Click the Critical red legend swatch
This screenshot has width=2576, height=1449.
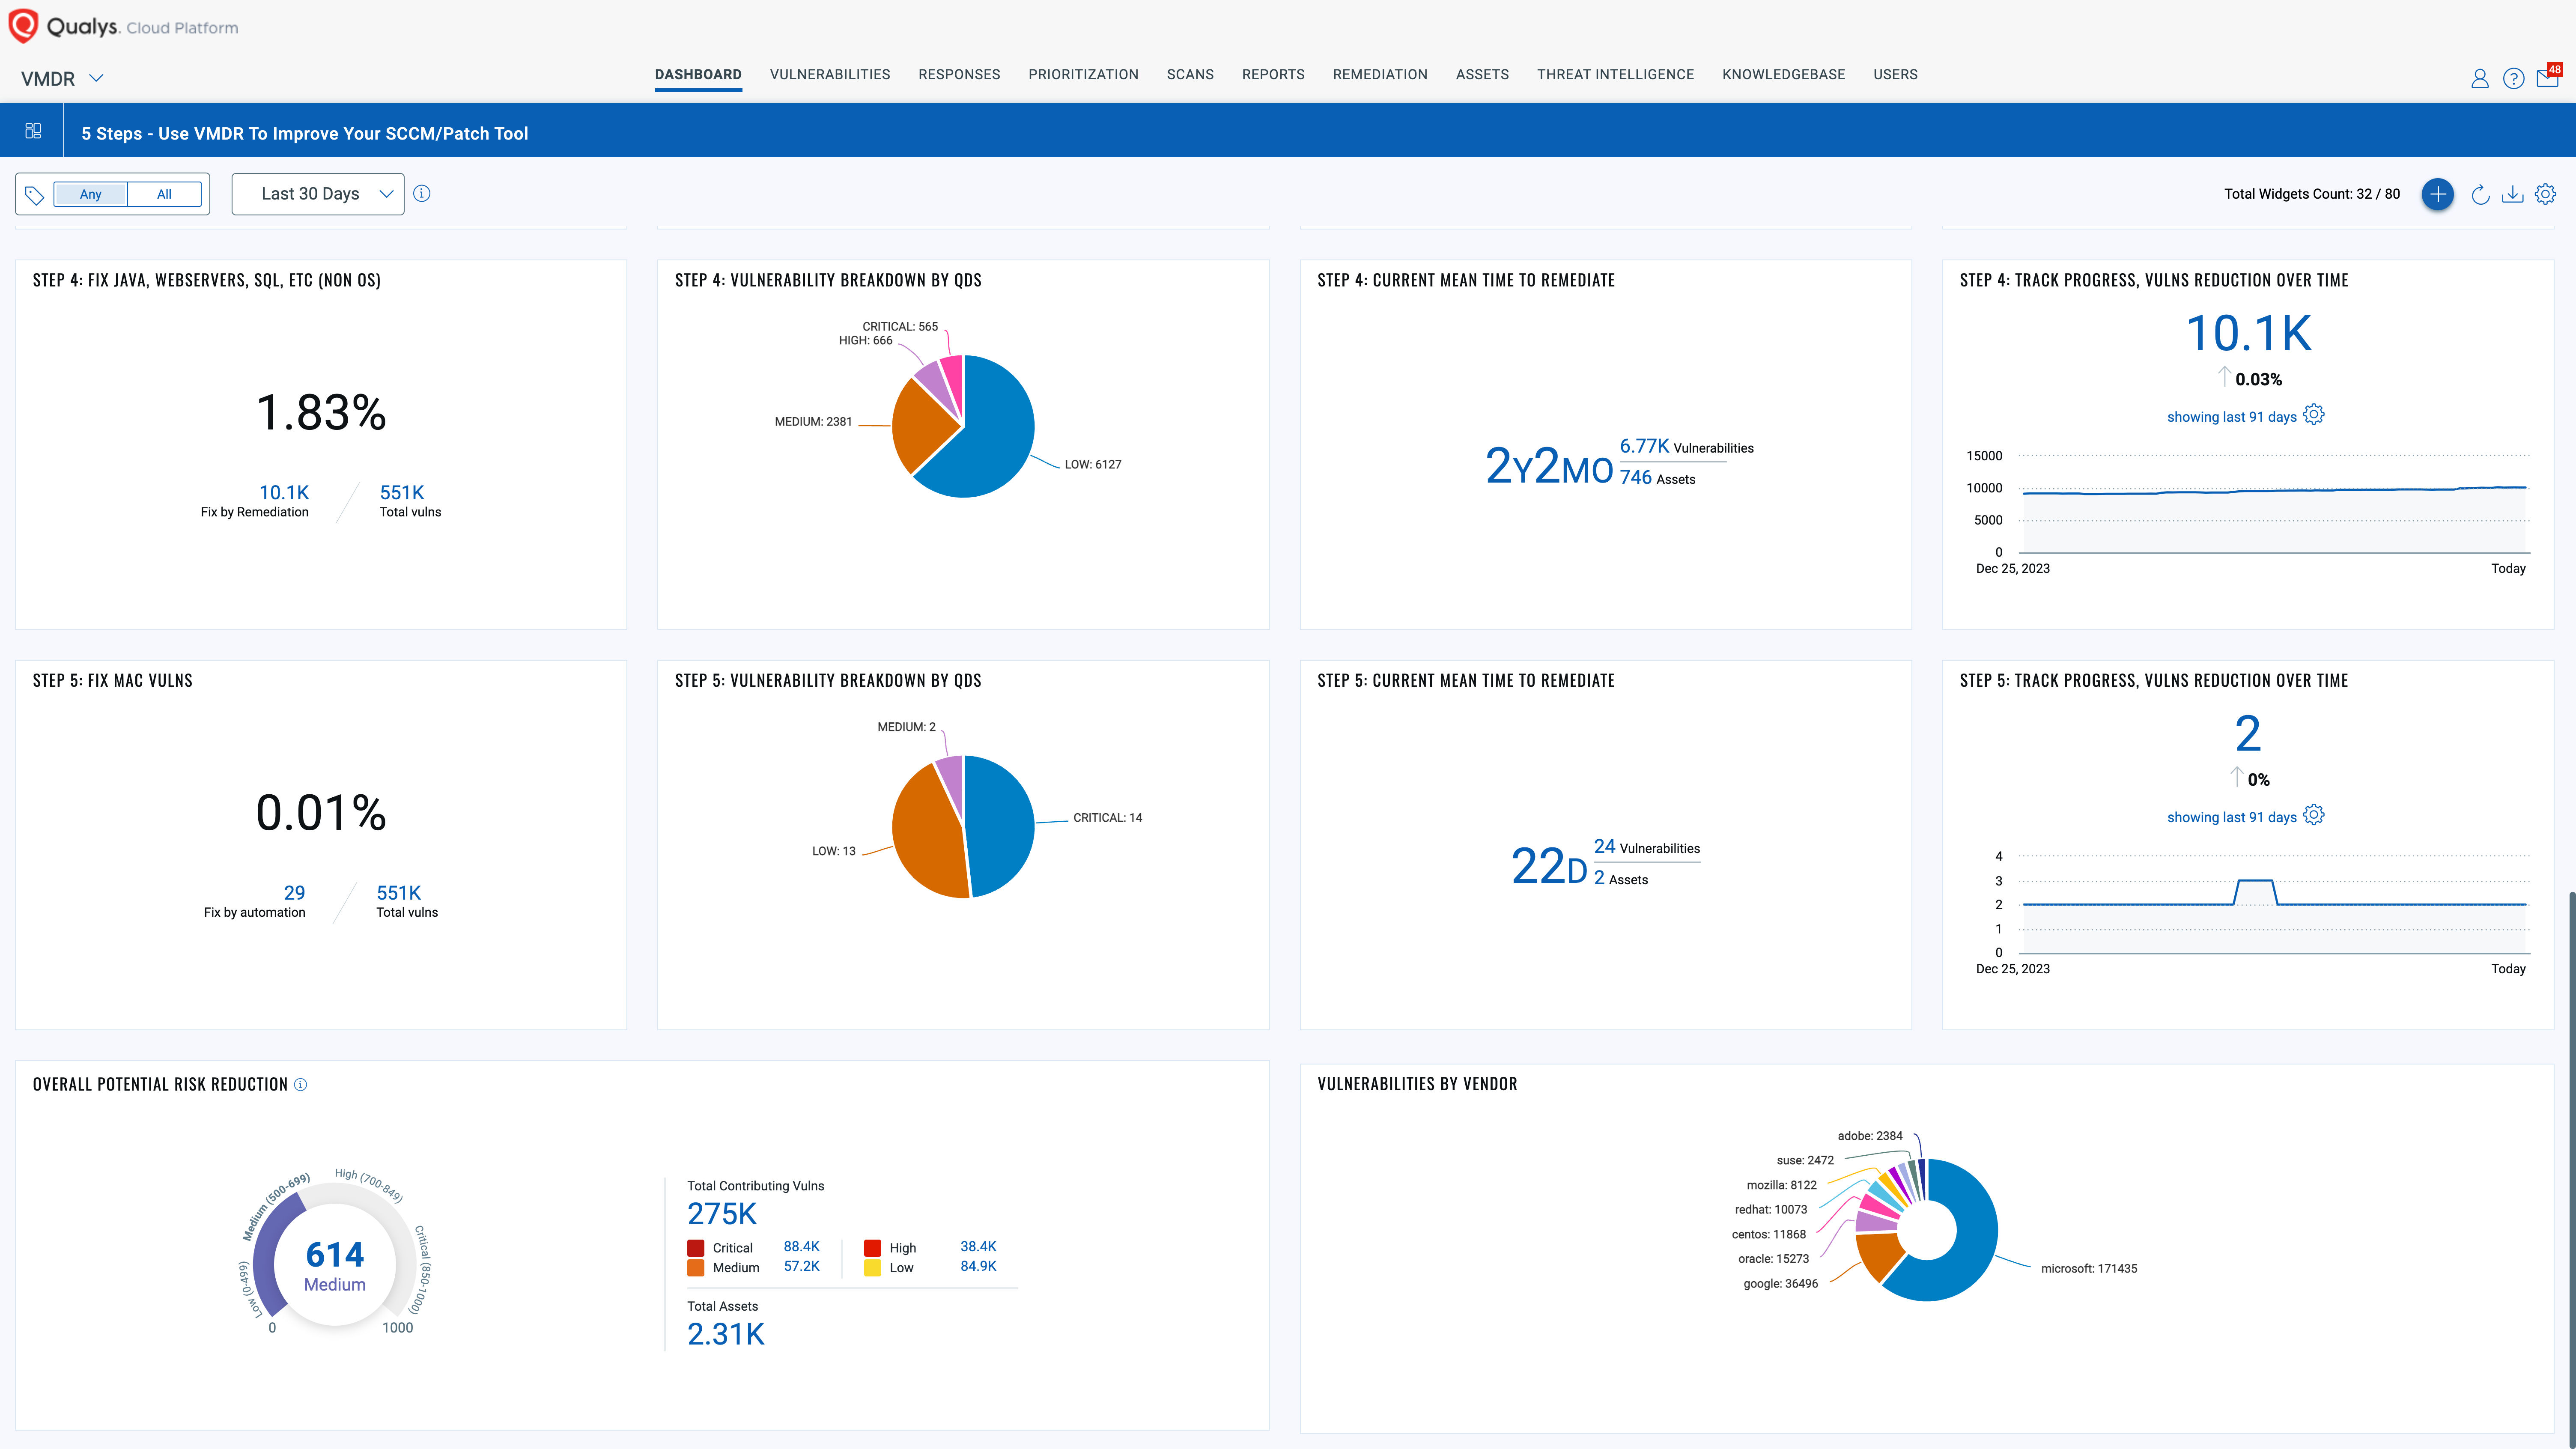point(696,1248)
